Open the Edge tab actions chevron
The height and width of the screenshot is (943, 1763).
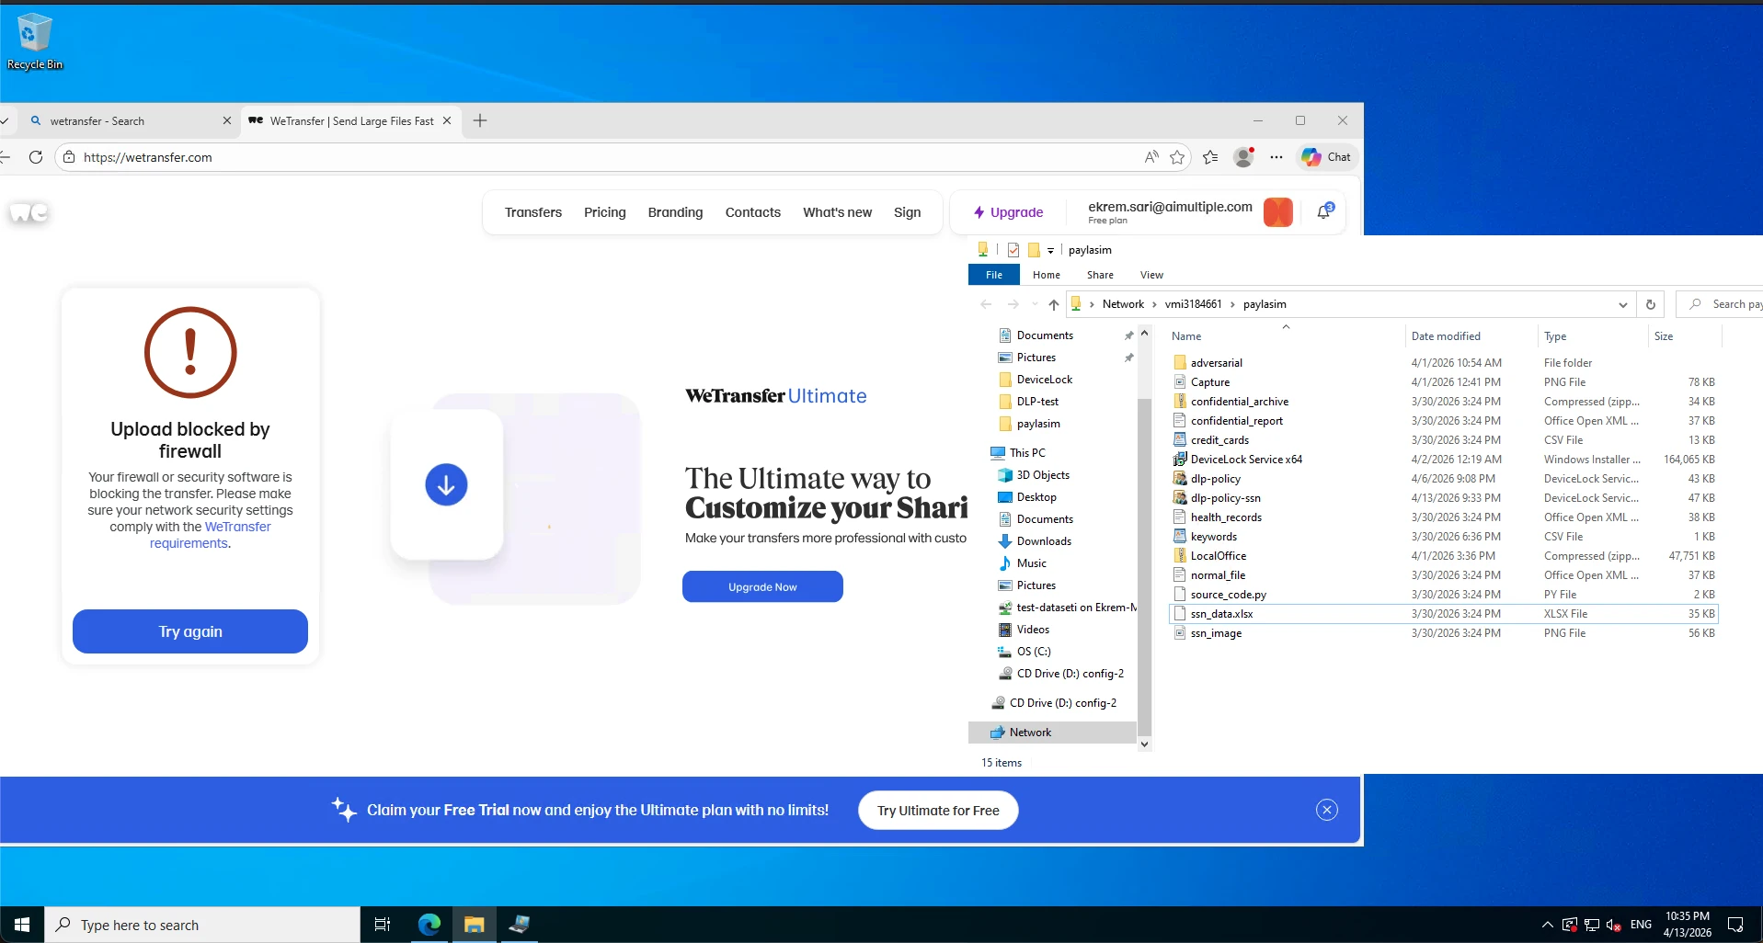point(5,120)
